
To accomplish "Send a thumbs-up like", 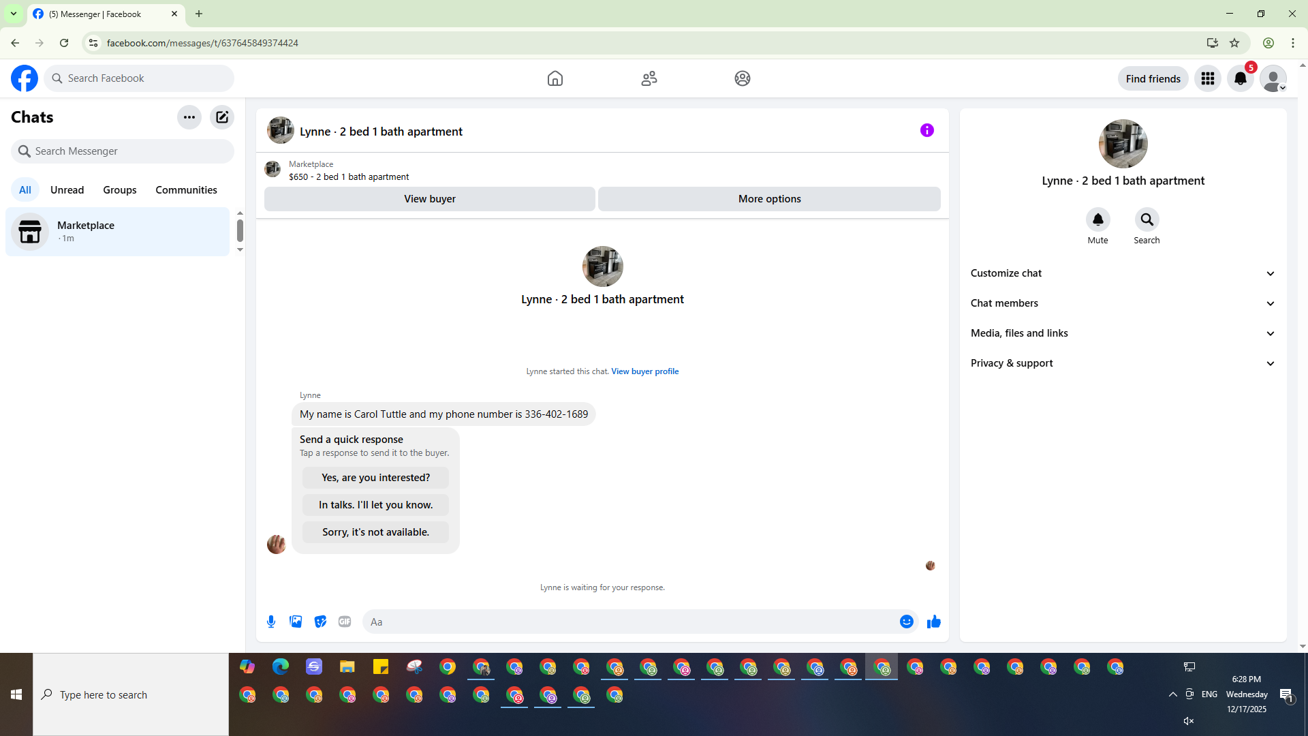I will pos(933,622).
